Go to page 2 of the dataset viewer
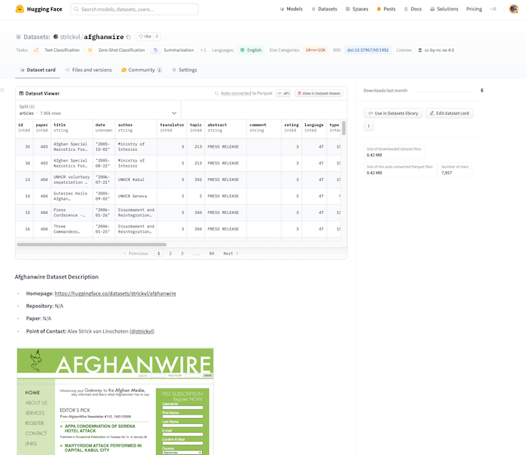This screenshot has width=526, height=455. pos(171,254)
